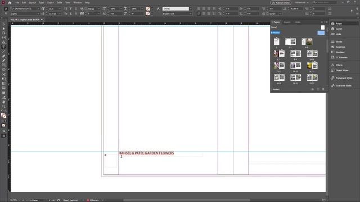Screen dimensions: 360x202
Task: Open the font style dropdown
Action: (x=38, y=13)
